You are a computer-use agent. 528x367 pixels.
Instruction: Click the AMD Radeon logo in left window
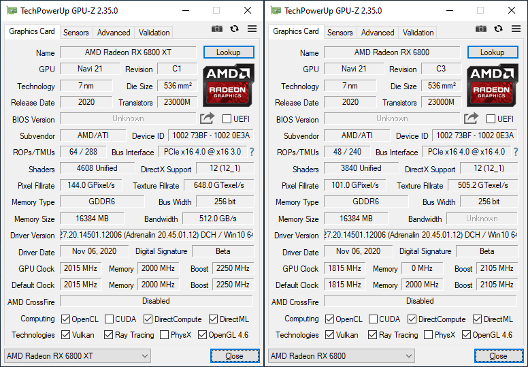click(x=229, y=85)
